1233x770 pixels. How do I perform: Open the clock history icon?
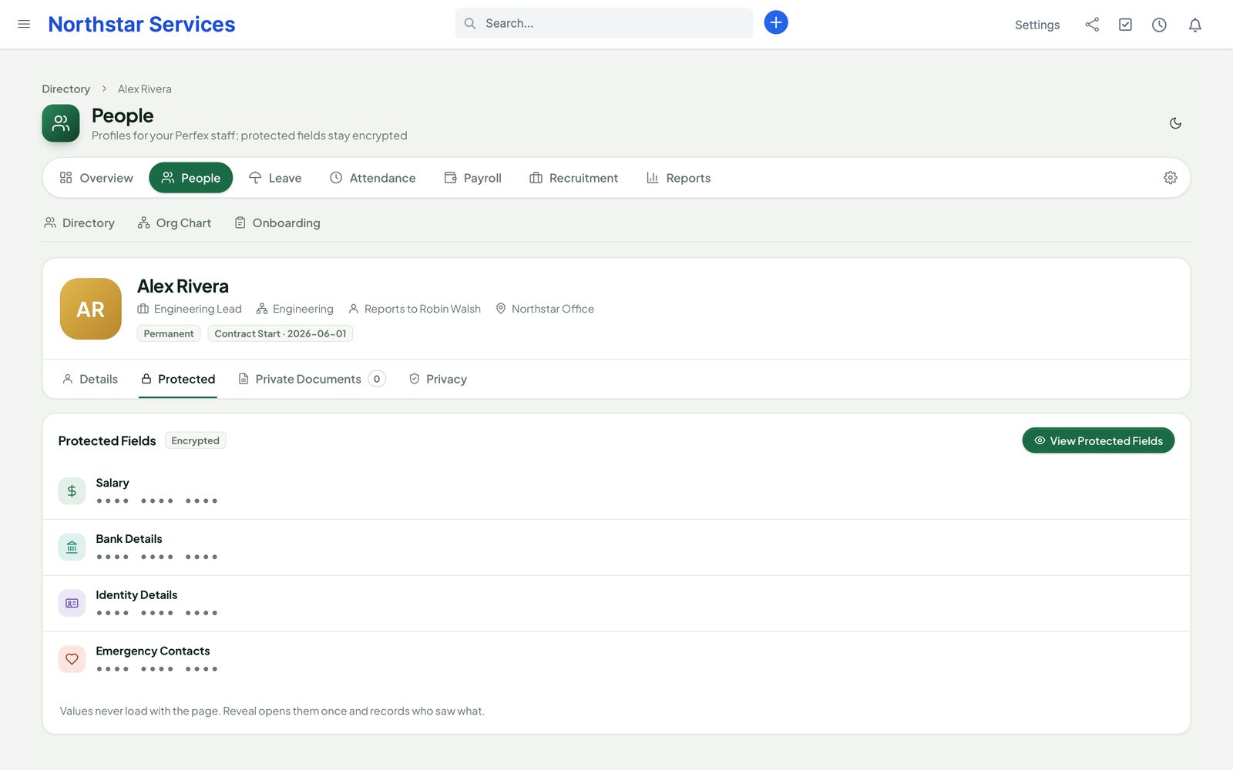coord(1159,25)
